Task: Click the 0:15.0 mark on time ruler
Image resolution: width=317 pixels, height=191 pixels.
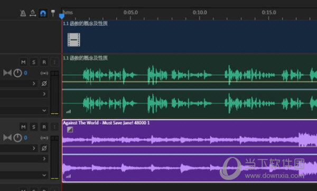Action: tap(269, 13)
